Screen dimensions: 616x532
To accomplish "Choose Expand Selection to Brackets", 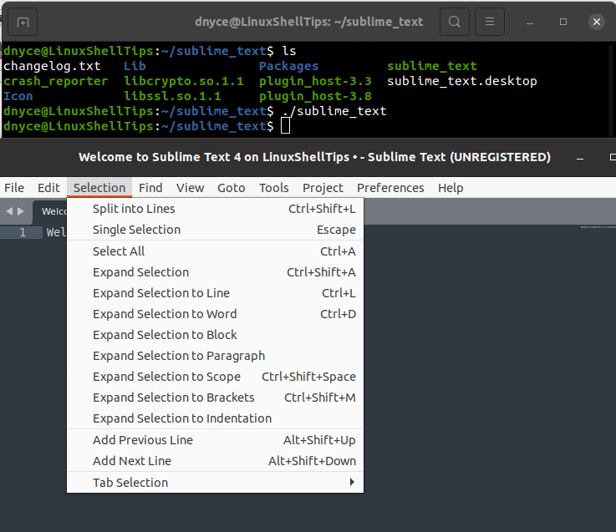I will [x=216, y=398].
